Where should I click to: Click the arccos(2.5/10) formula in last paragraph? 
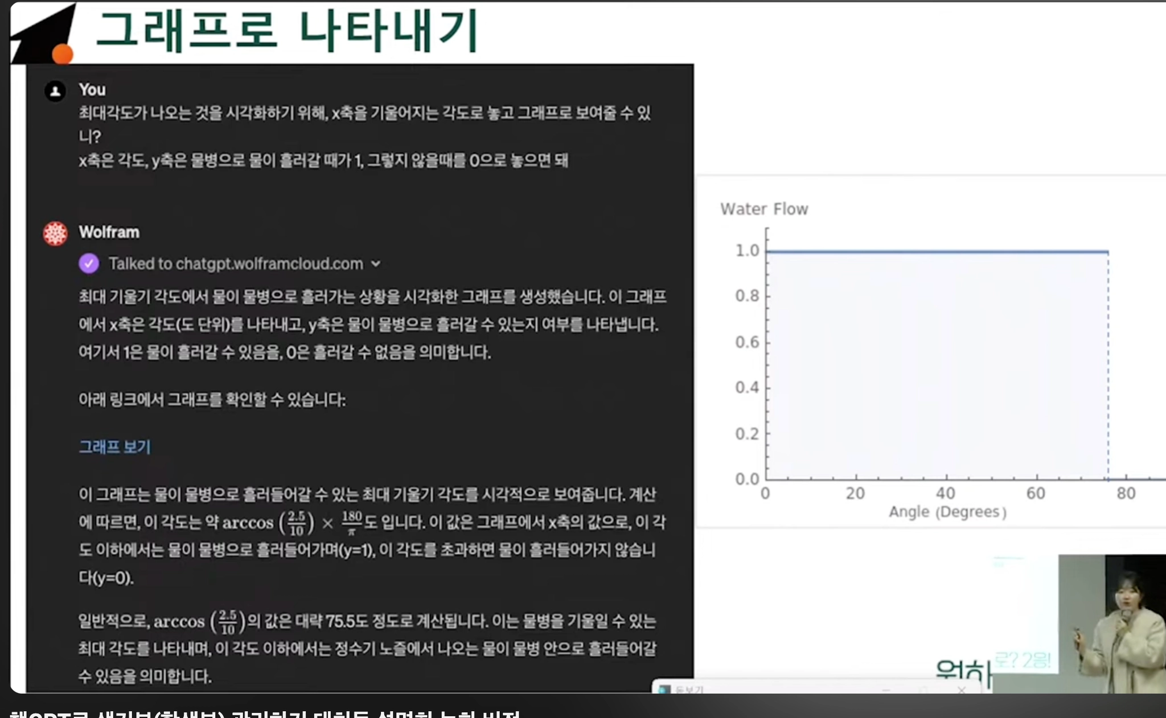199,621
